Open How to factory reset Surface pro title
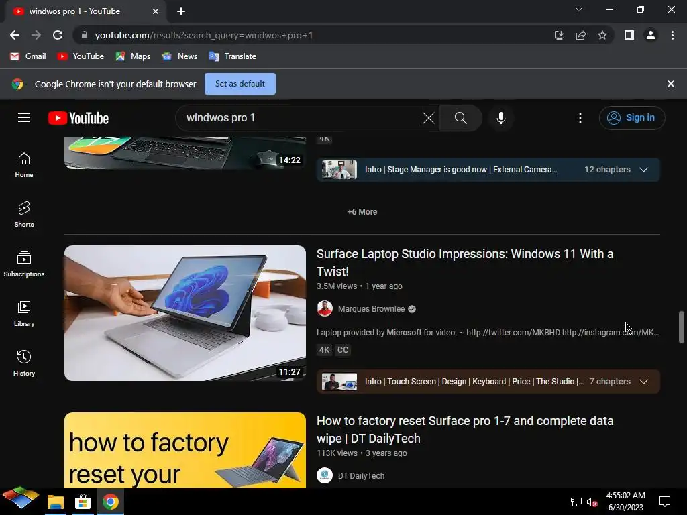Viewport: 687px width, 515px height. 465,429
